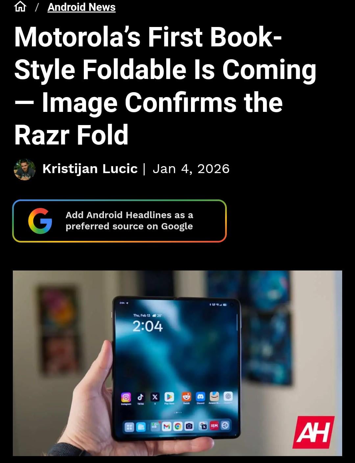
Task: Click the article headline text
Action: click(x=165, y=86)
